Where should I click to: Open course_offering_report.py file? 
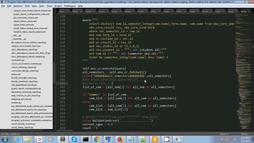[x=24, y=67]
